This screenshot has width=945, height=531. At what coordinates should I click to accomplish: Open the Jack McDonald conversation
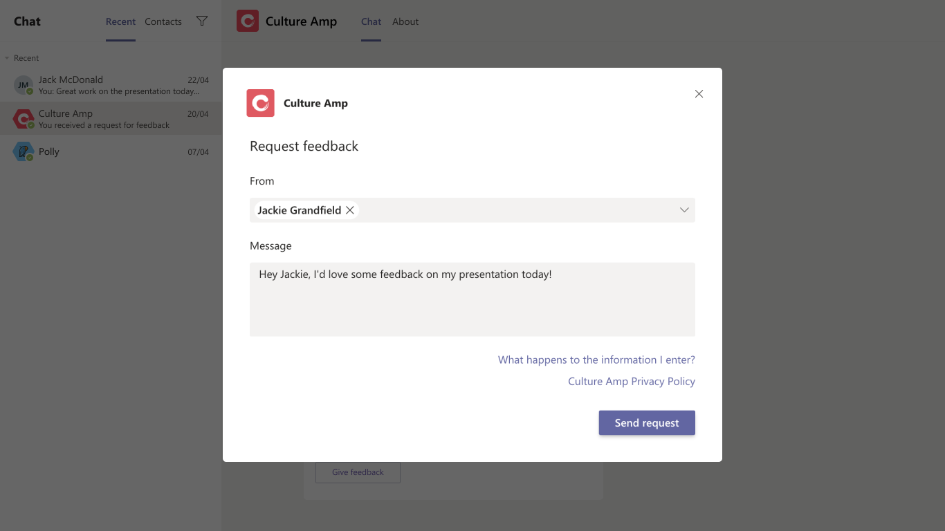[111, 85]
